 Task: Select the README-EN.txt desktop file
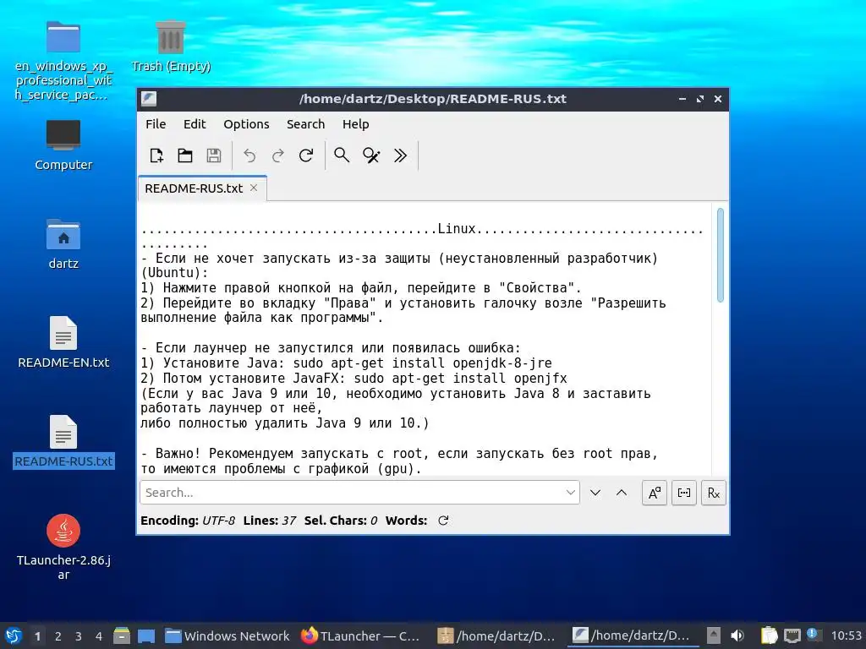pos(63,342)
